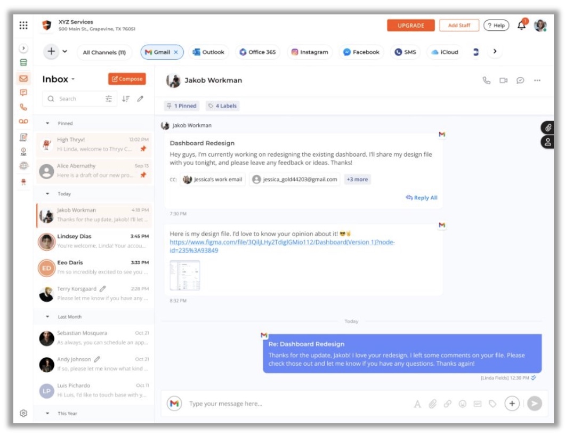This screenshot has width=565, height=435.
Task: Open the Inbox mail sidebar icon
Action: click(x=23, y=78)
